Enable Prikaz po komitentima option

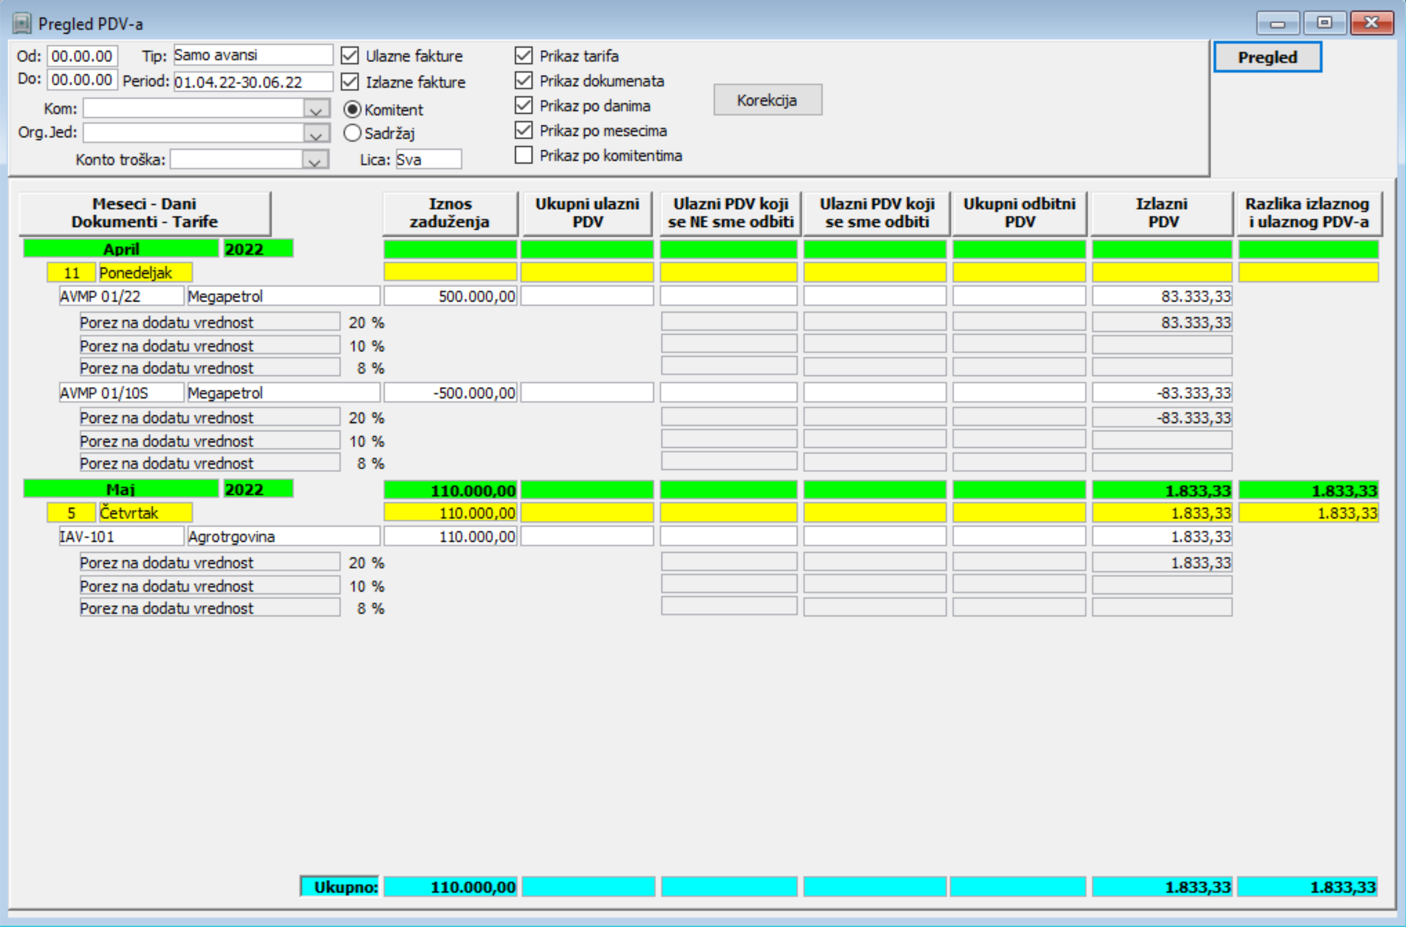(524, 155)
